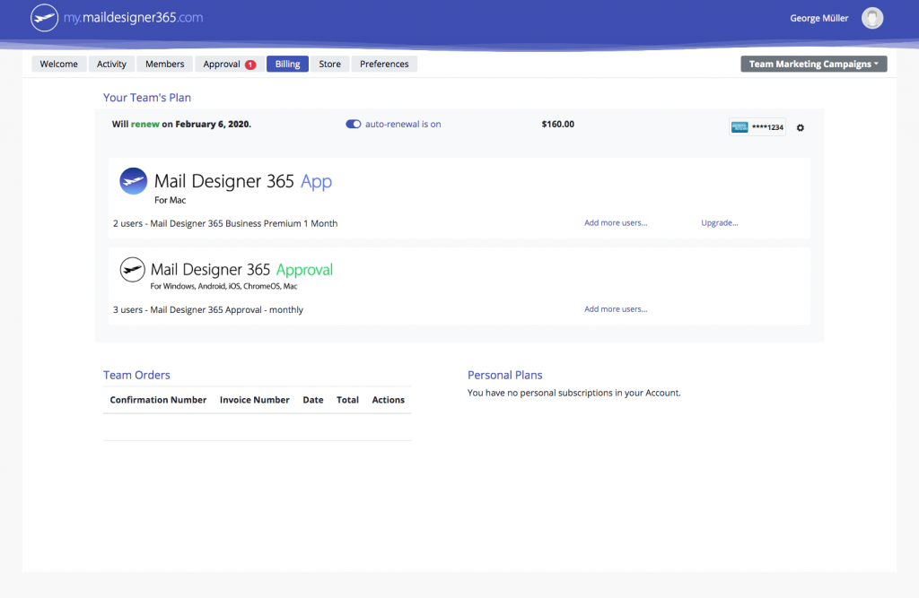Turn off the auto-renewal toggle

click(353, 124)
